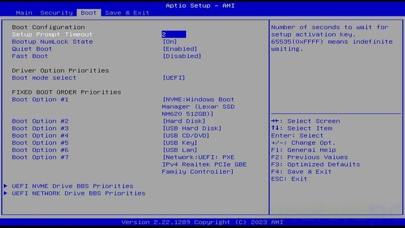Select the Fast Boot label
The height and width of the screenshot is (228, 405).
coord(30,56)
